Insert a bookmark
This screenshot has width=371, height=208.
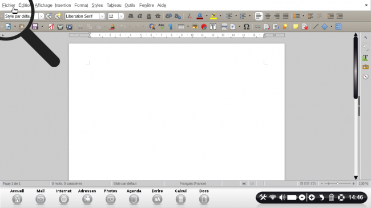click(285, 26)
